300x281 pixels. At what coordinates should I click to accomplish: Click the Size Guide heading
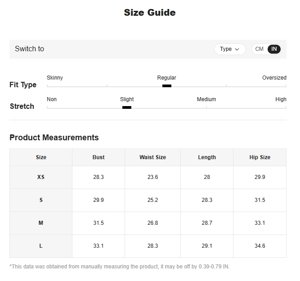150,13
